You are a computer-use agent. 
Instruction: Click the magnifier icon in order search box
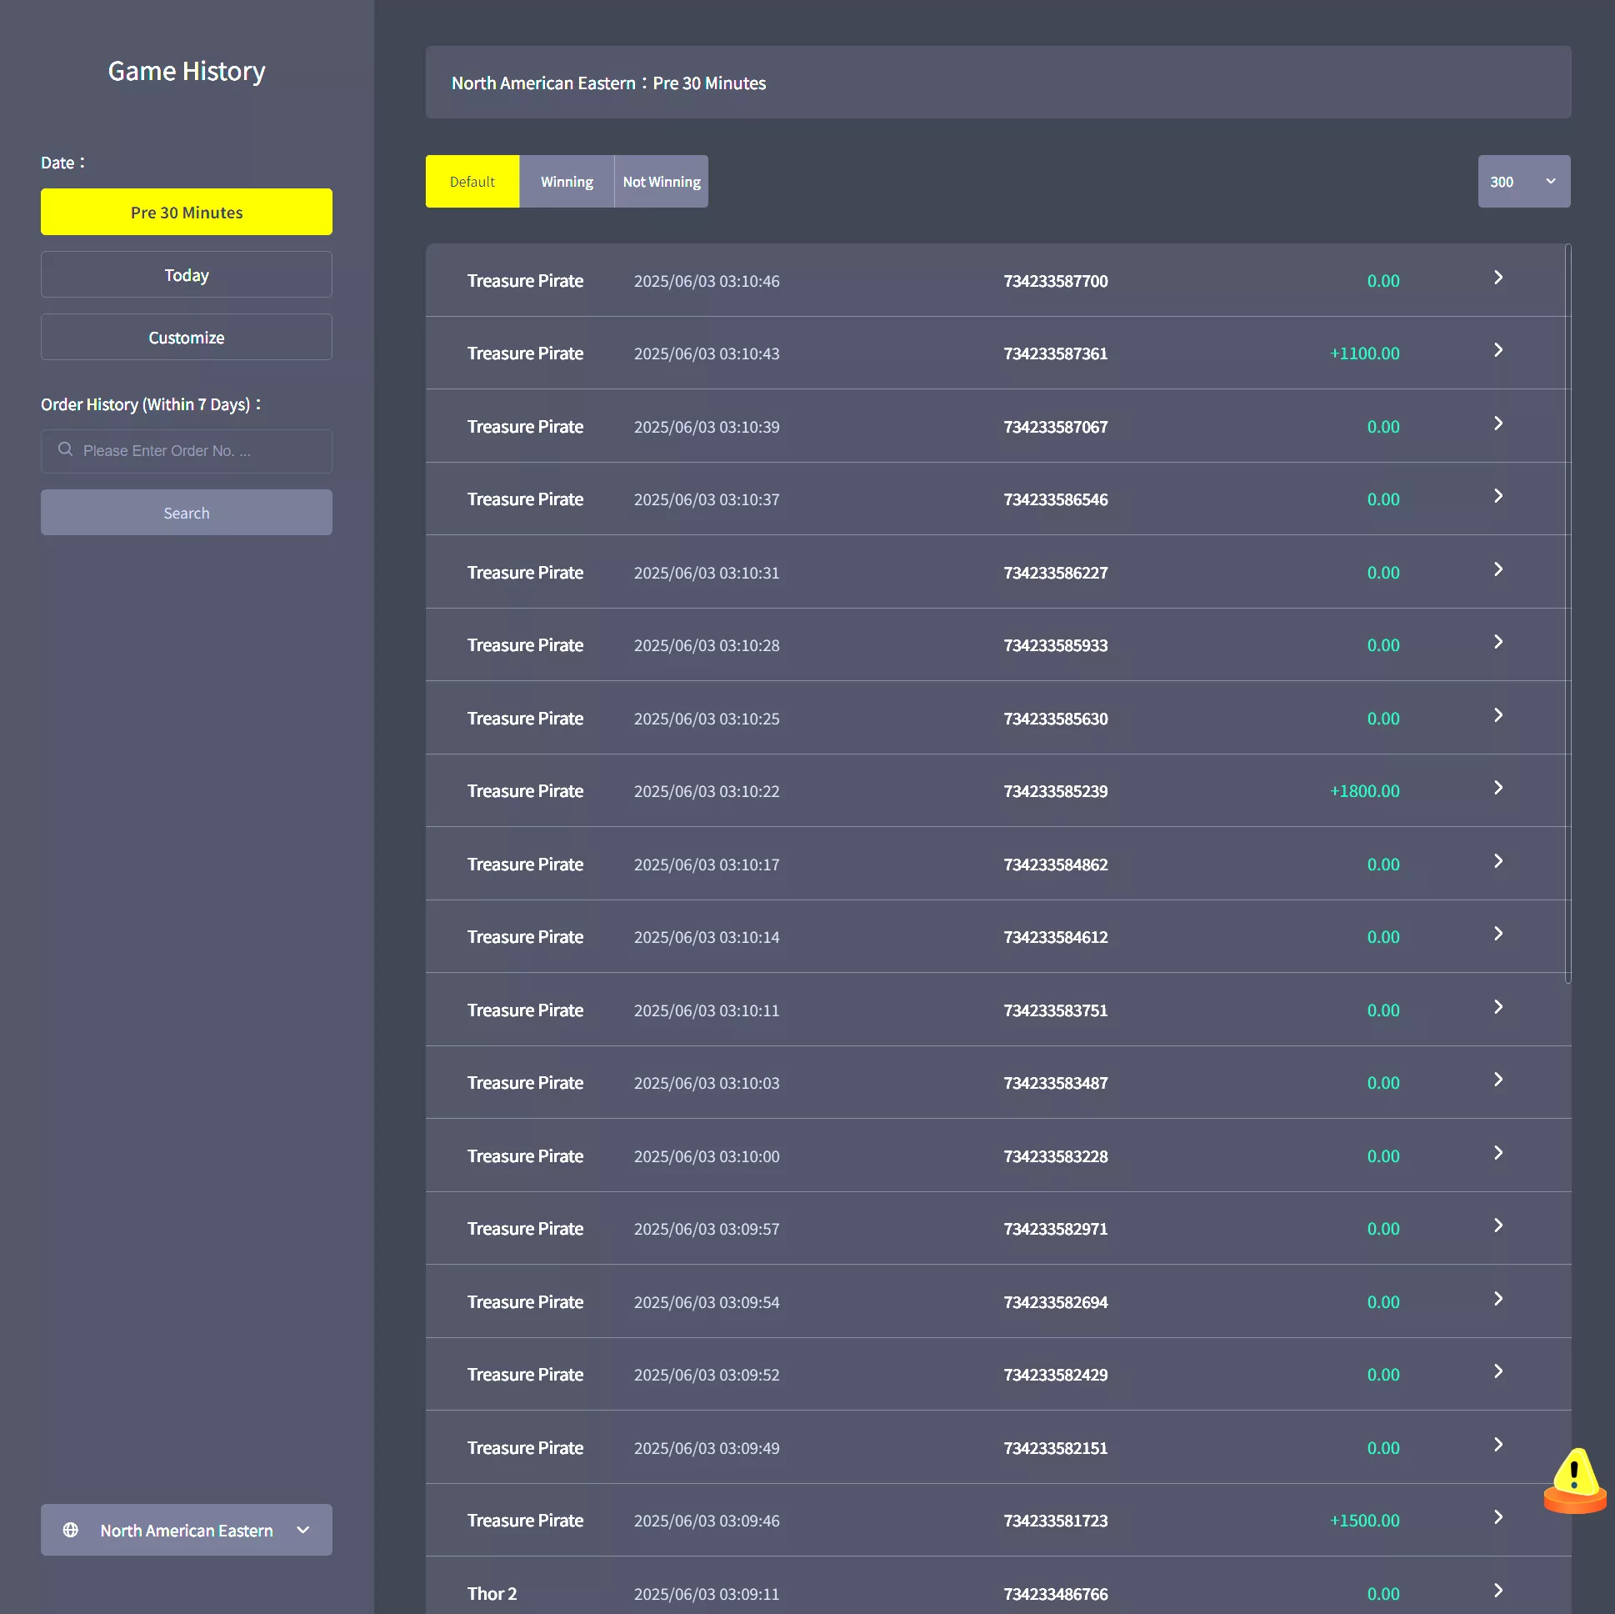click(65, 450)
